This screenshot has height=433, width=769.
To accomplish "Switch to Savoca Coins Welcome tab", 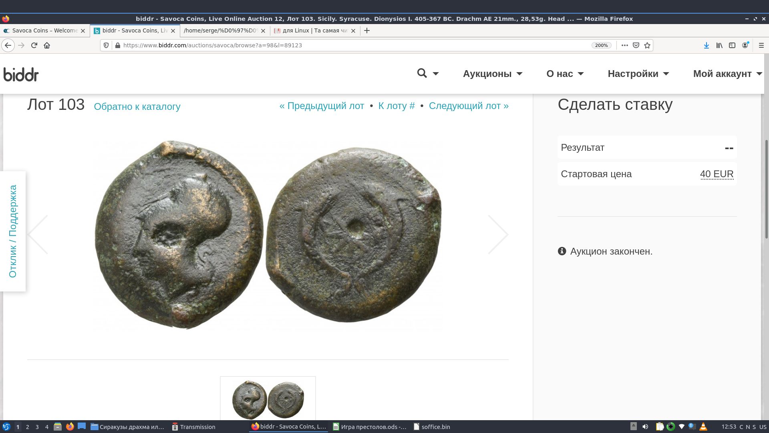I will pos(44,30).
